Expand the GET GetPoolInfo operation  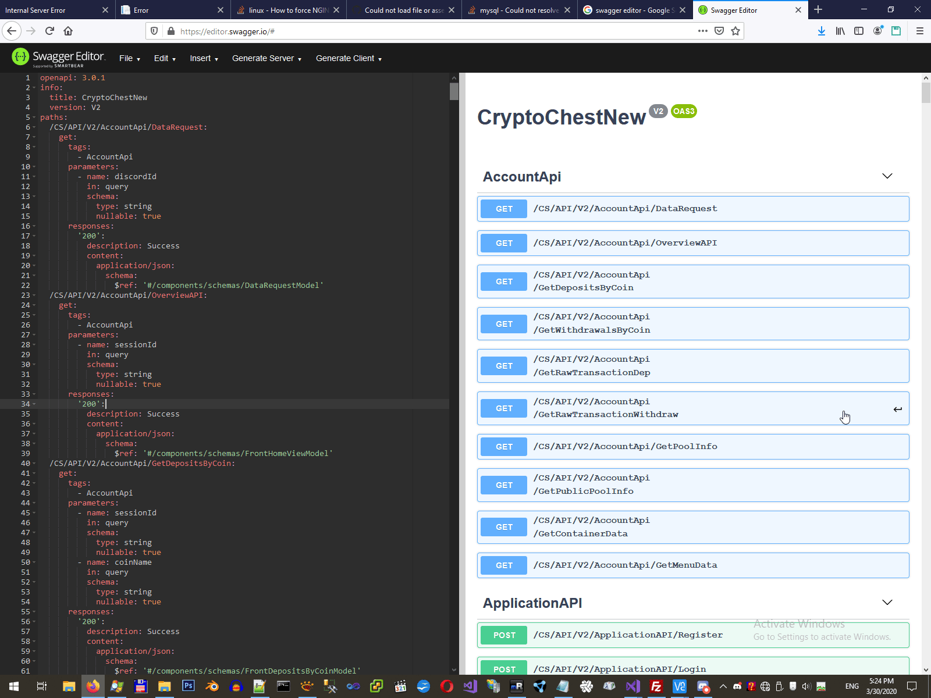click(x=693, y=447)
